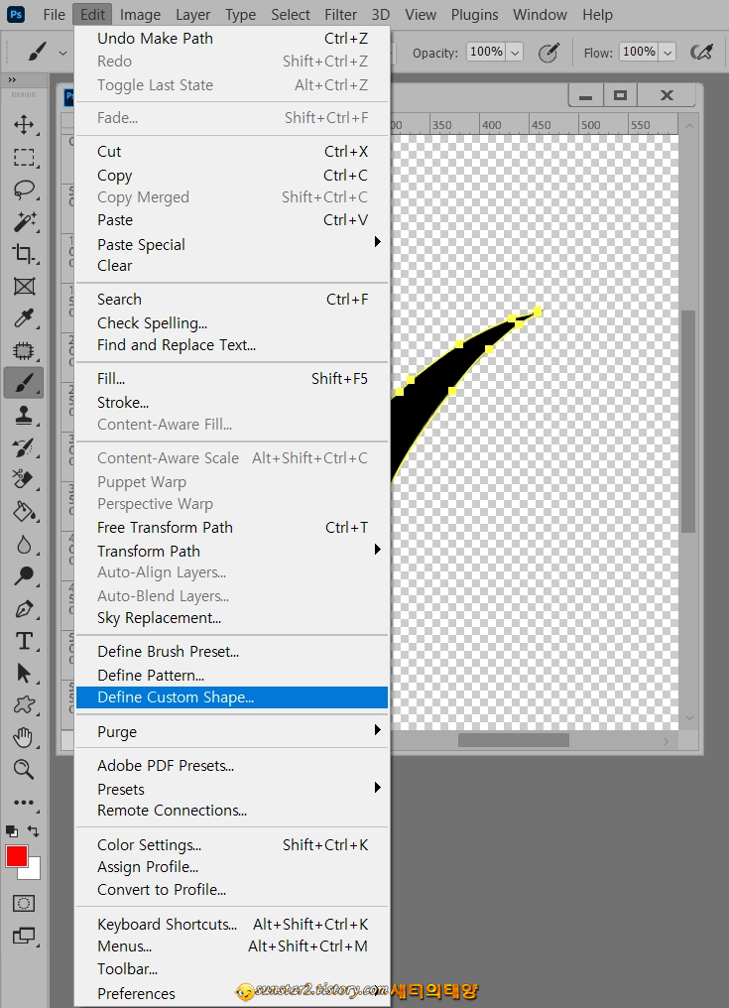Select the History Brush tool
The image size is (729, 1008).
point(24,447)
